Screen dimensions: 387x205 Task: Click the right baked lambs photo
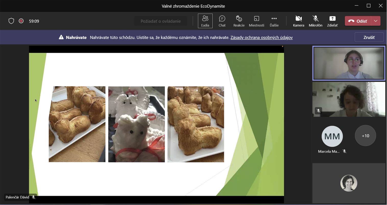(196, 124)
